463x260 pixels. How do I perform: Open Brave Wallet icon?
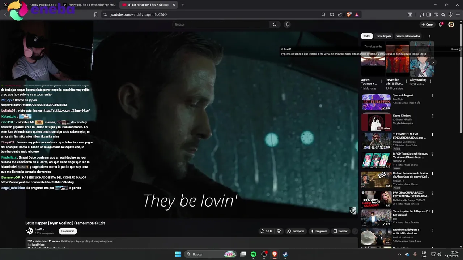pos(436,14)
